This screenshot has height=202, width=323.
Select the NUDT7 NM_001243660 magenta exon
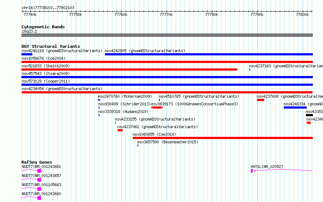39,198
